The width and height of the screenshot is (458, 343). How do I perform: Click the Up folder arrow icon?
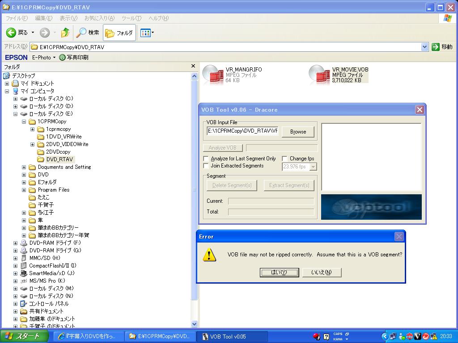click(65, 33)
